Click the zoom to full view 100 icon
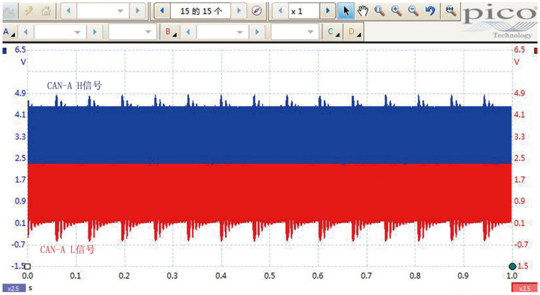The height and width of the screenshot is (295, 540). (450, 11)
